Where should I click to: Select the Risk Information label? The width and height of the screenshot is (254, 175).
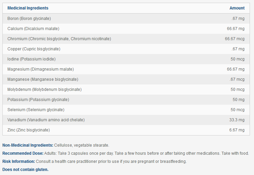(x=19, y=161)
